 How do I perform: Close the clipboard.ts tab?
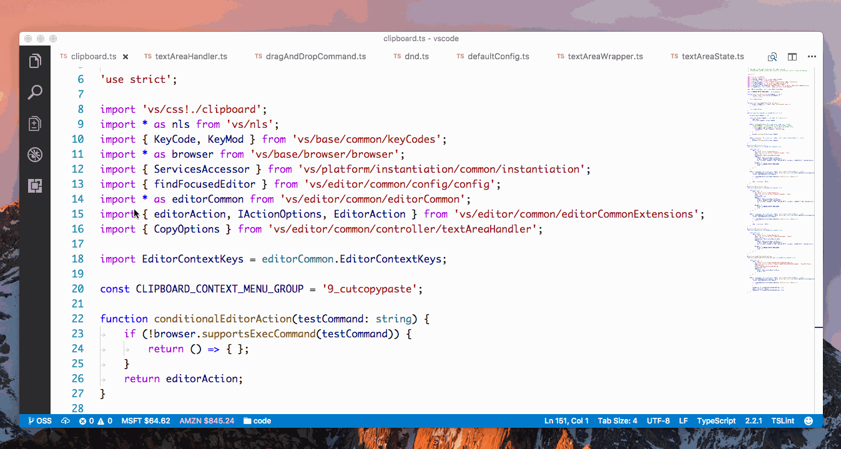[125, 57]
